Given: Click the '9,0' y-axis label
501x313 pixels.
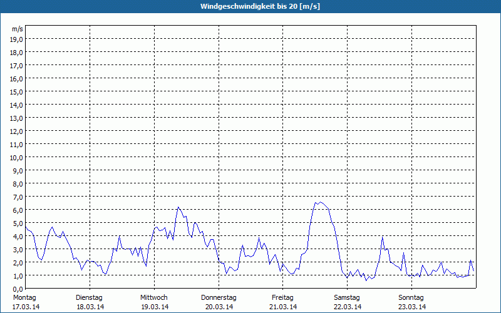Looking at the screenshot, I should (18, 170).
